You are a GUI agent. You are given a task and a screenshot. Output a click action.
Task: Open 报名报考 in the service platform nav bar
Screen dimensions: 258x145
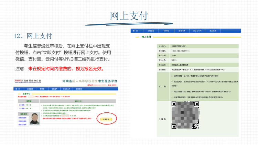54,88
